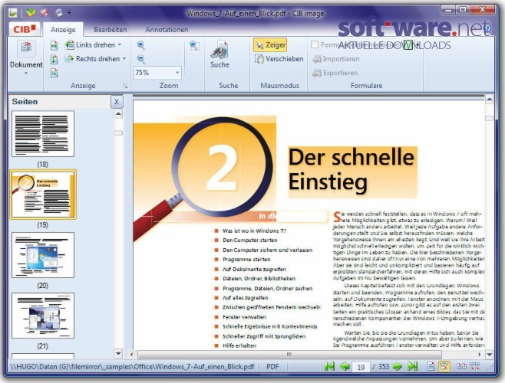Open the CIB application menu

coord(24,29)
